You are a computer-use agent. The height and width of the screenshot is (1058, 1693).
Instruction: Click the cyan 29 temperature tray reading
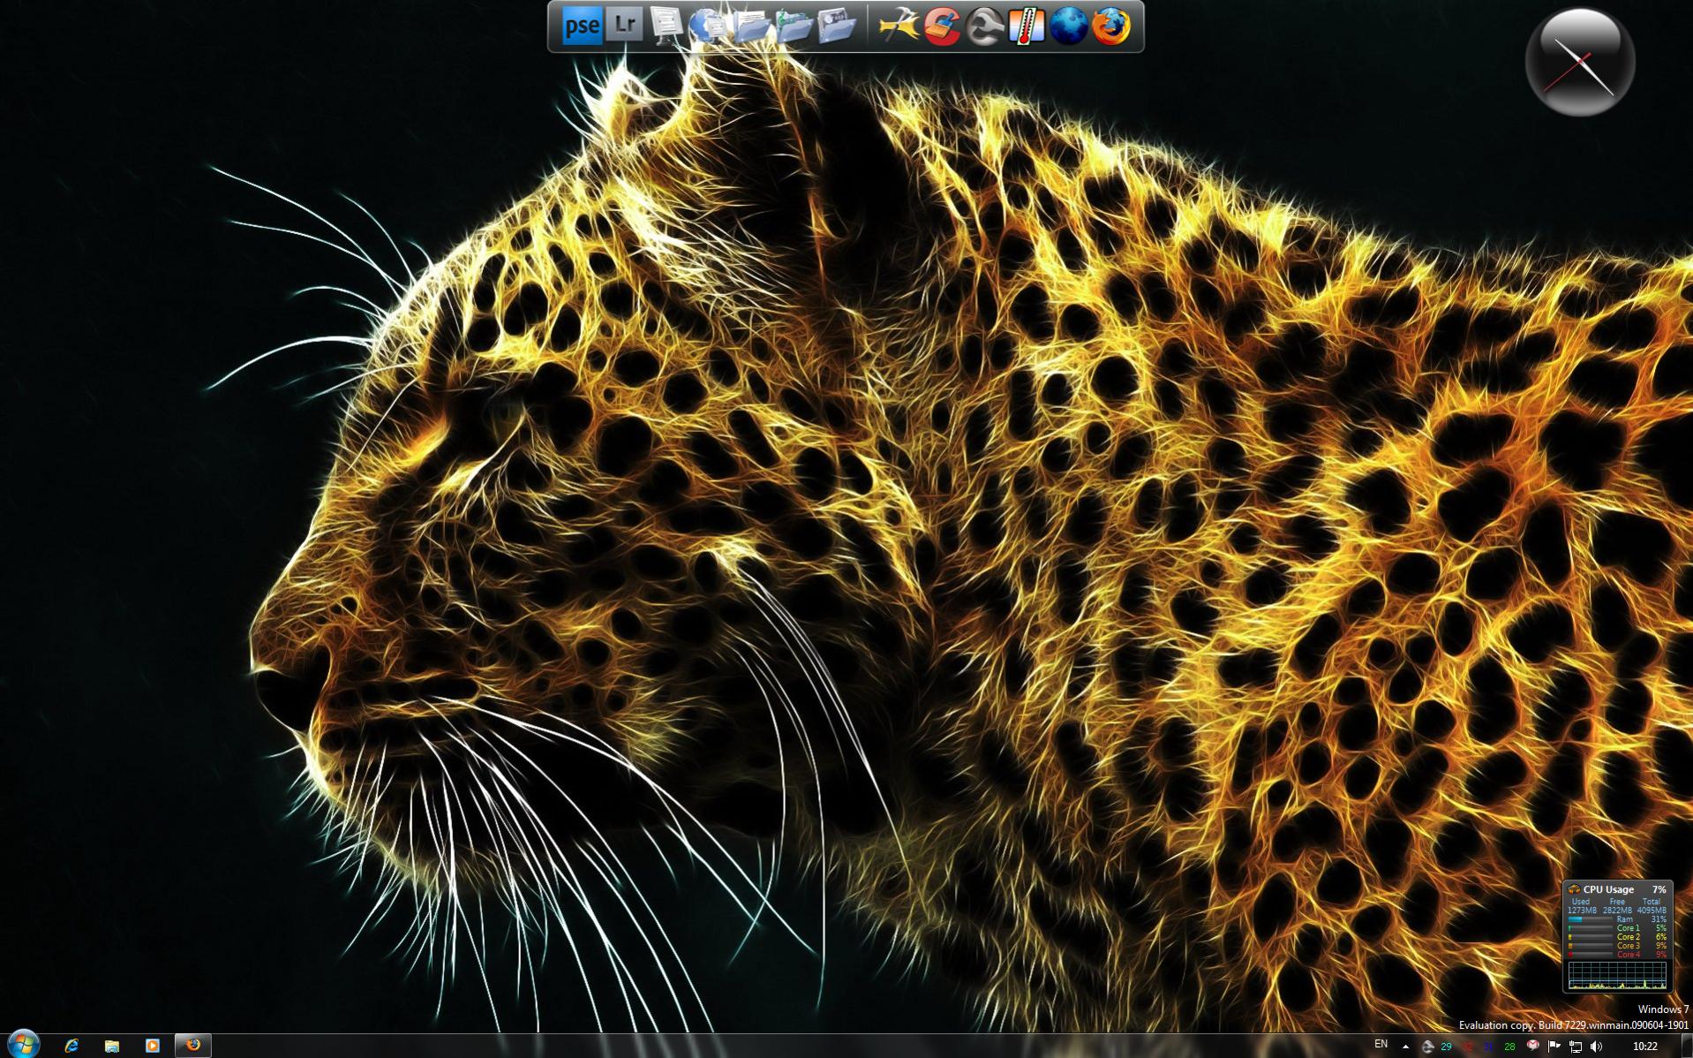(1446, 1047)
